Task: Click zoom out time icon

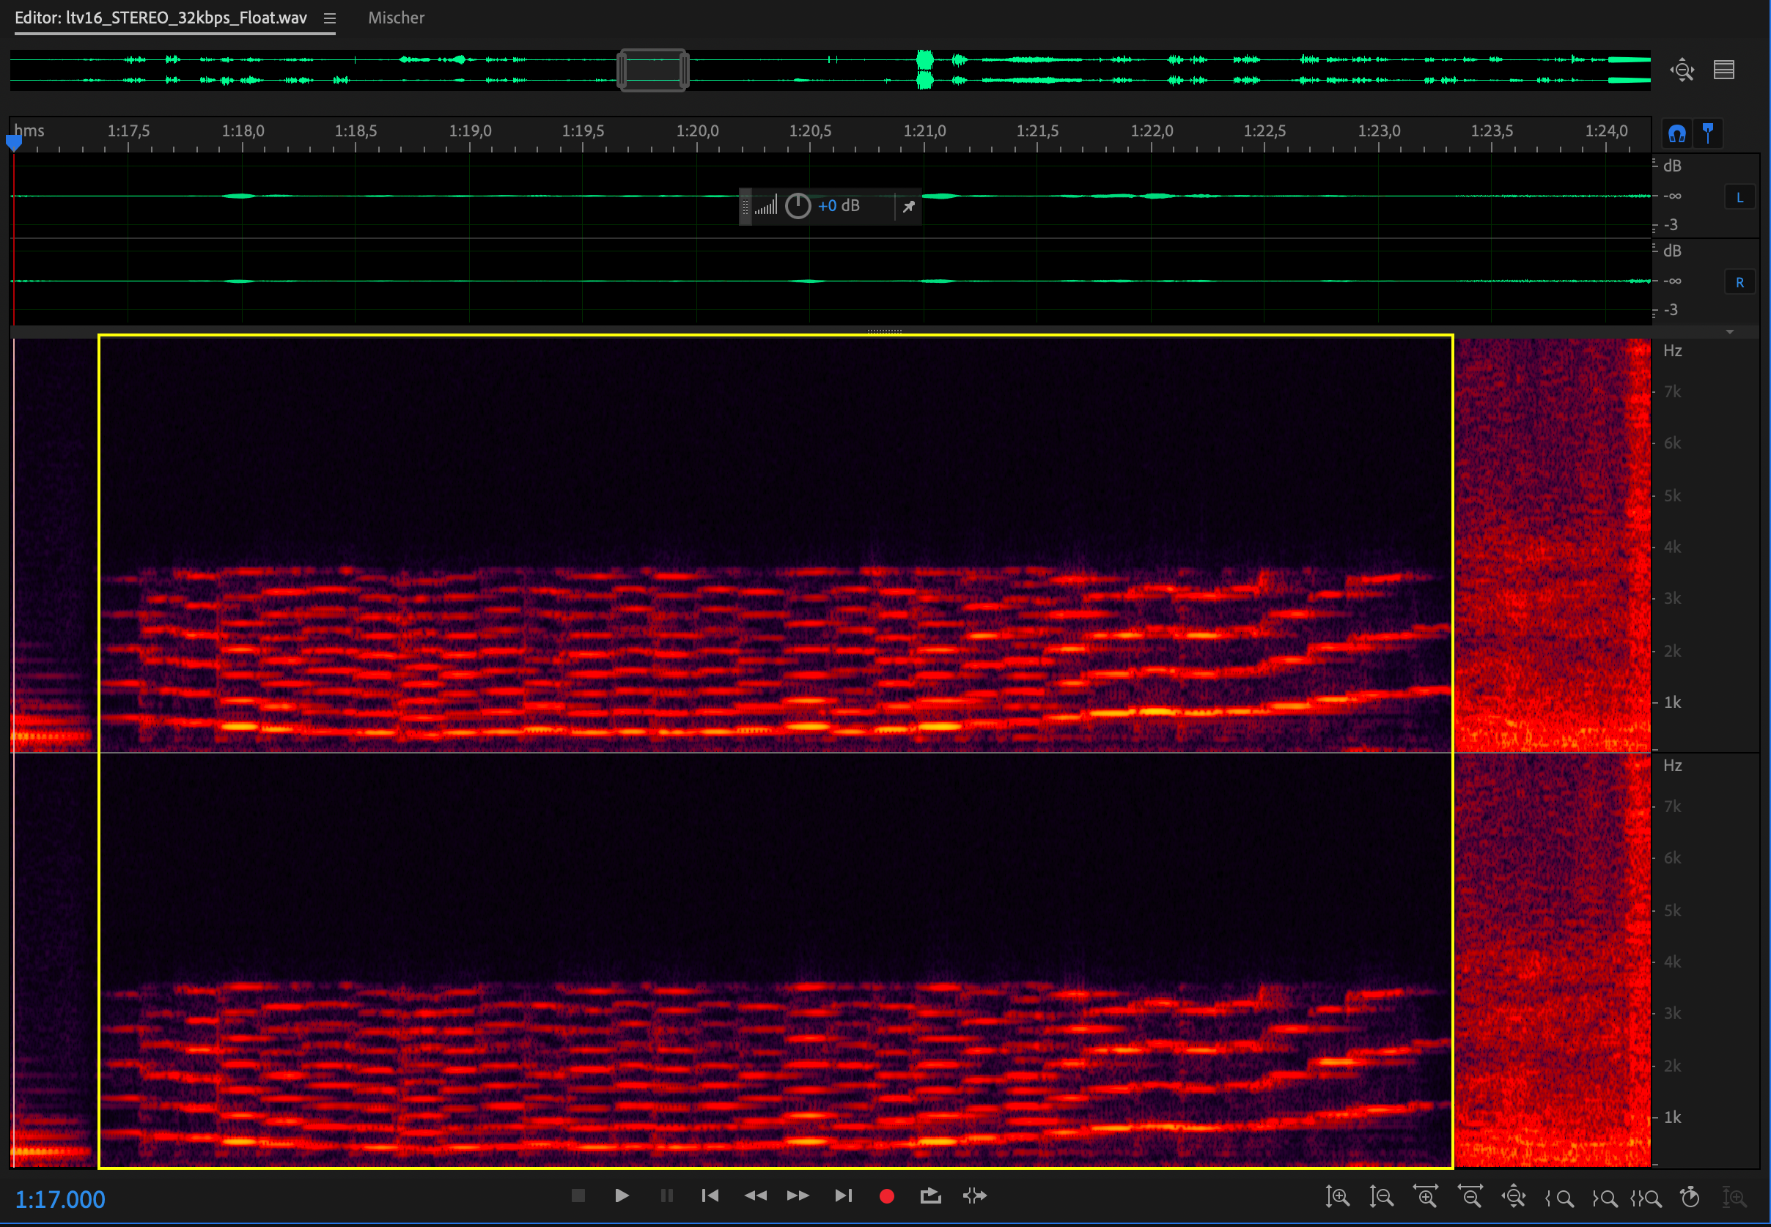Action: [1470, 1196]
